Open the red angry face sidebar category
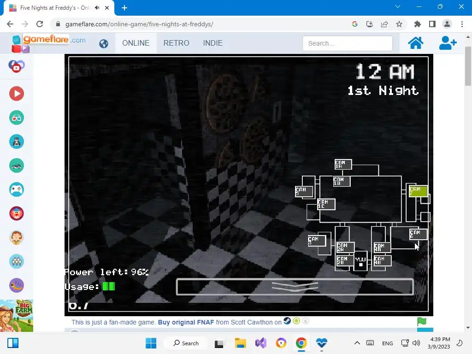This screenshot has height=354, width=472. pyautogui.click(x=17, y=213)
